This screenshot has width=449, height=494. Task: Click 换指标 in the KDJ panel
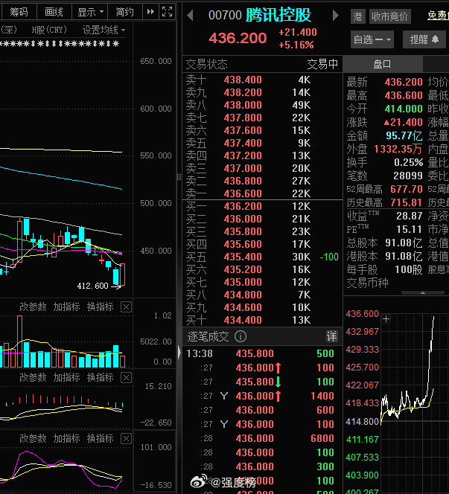pos(100,438)
